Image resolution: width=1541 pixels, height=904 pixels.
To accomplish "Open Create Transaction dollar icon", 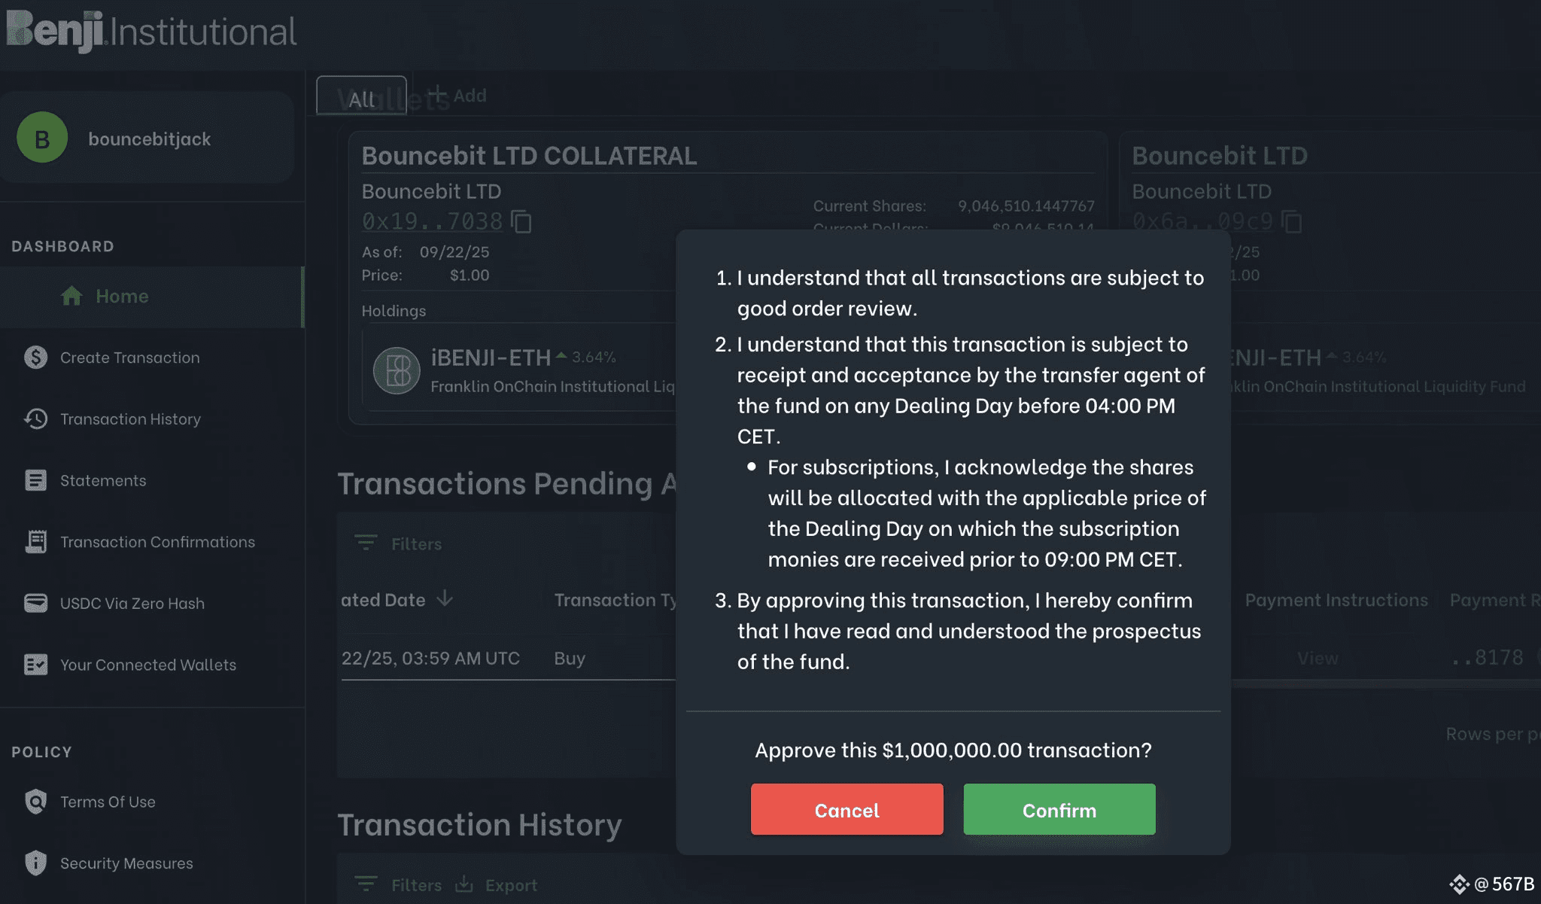I will pyautogui.click(x=35, y=358).
